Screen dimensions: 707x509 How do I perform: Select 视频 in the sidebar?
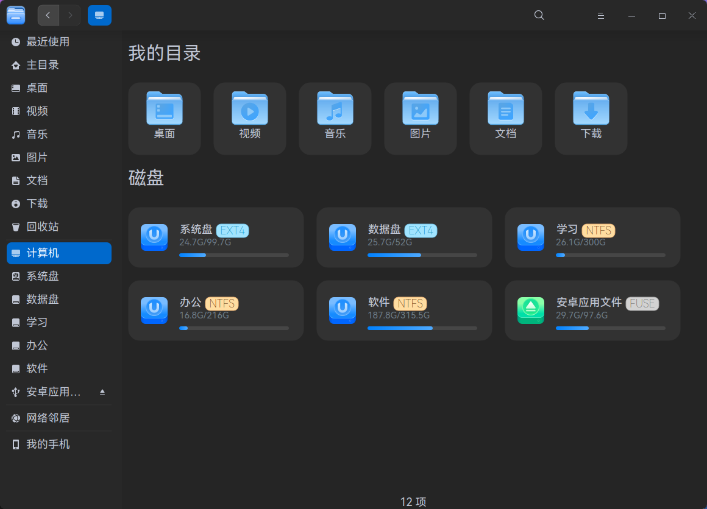[59, 111]
